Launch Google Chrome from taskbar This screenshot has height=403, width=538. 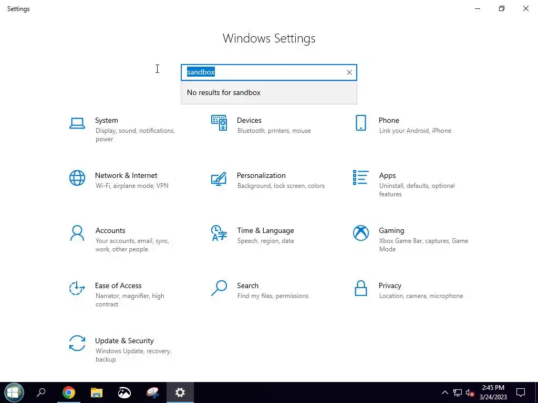(x=69, y=393)
